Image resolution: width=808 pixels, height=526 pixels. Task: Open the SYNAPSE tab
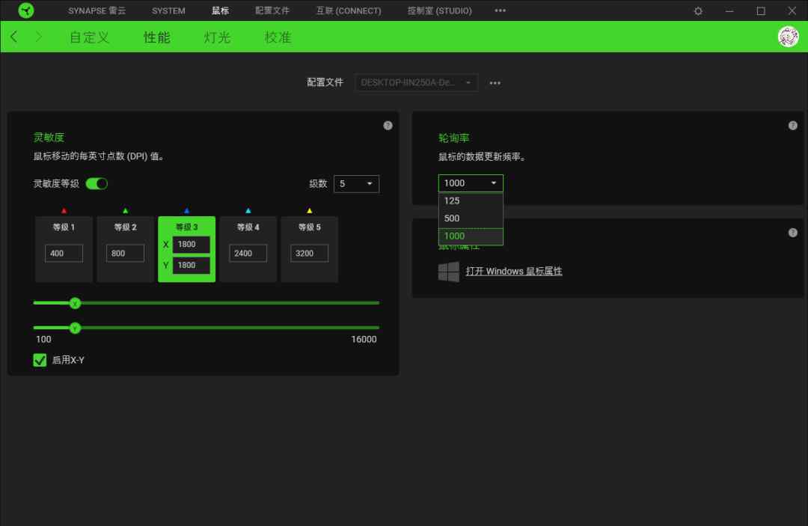pos(97,10)
